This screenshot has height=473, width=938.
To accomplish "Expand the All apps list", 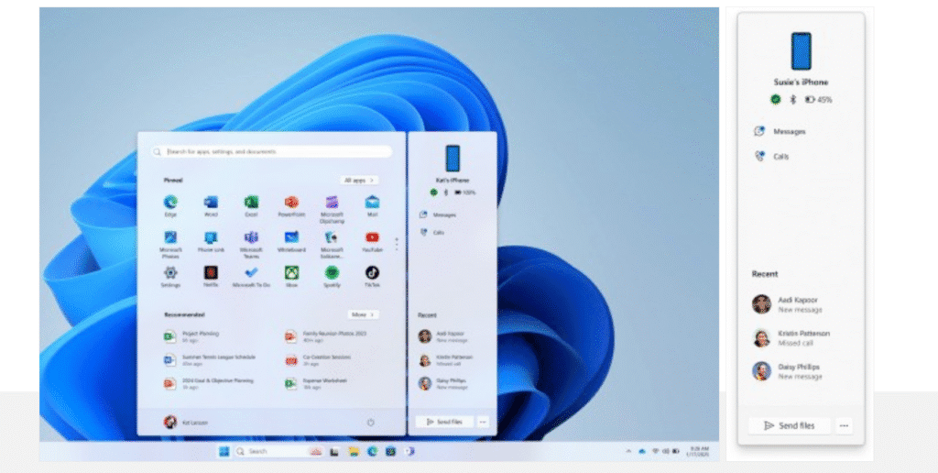I will point(358,181).
